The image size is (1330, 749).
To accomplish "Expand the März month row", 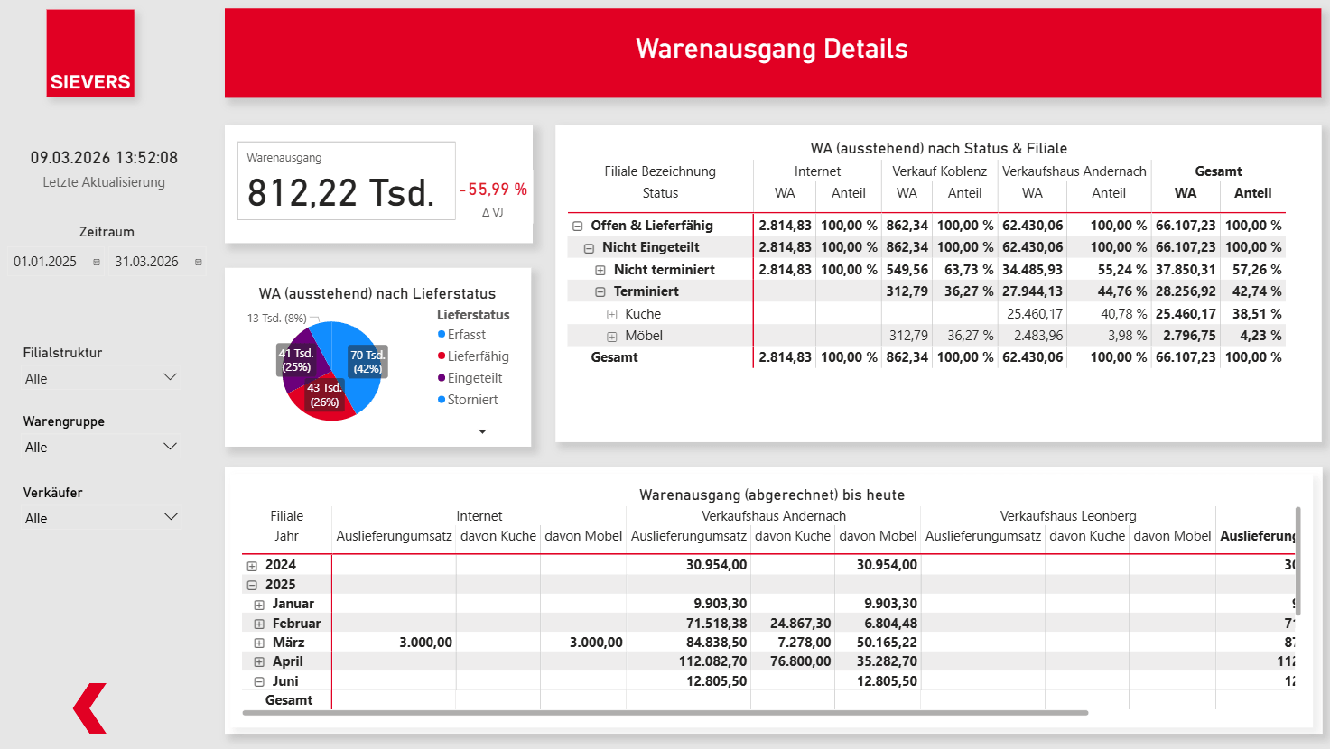I will [259, 643].
